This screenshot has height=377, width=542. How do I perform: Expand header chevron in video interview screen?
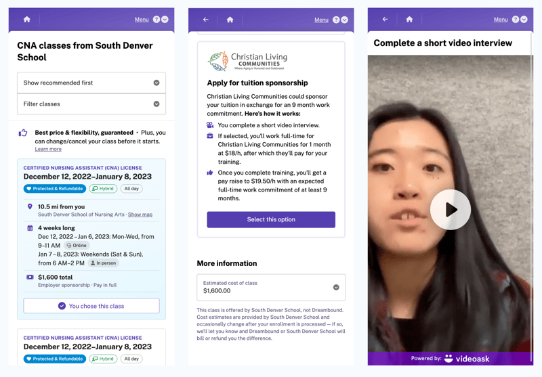coord(524,20)
